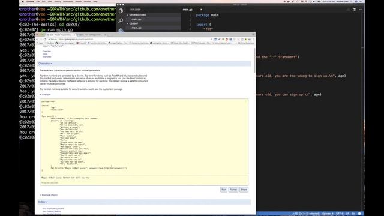
Task: Click the terminal 'go run main.go' line
Action: [x=56, y=29]
